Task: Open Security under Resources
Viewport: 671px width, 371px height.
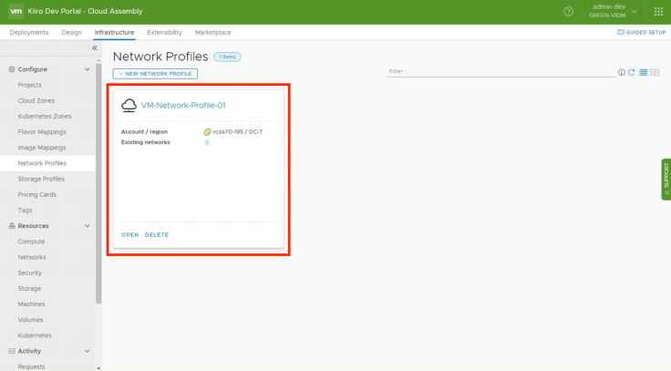Action: [x=29, y=273]
